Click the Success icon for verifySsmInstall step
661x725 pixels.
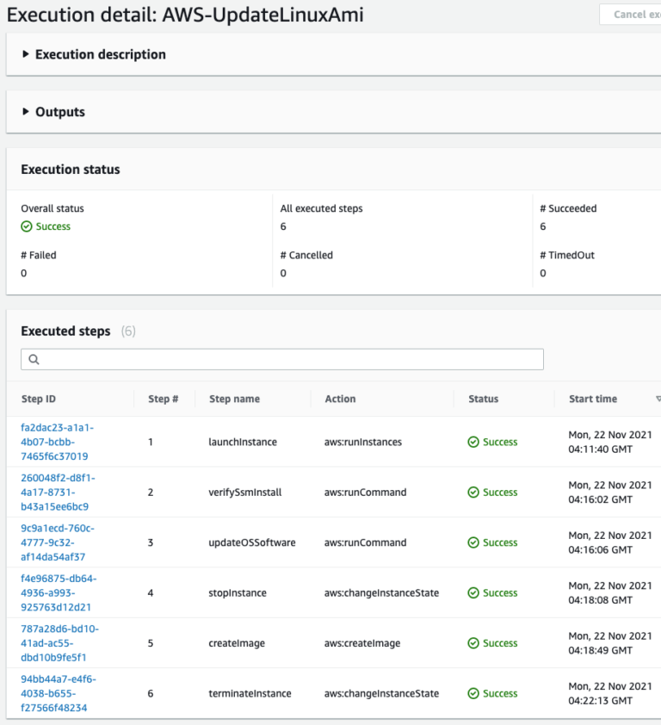[x=473, y=492]
